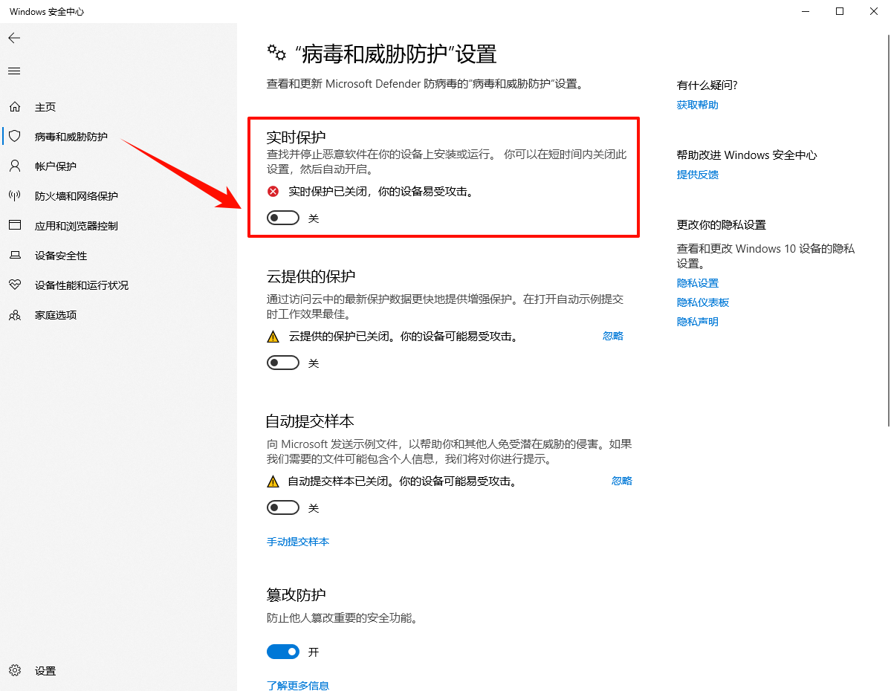Turn on the 实时保护 toggle

[283, 218]
